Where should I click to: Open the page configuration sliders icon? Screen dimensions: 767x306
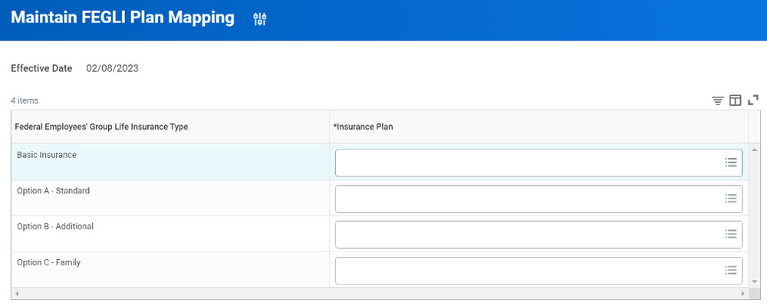(x=260, y=19)
